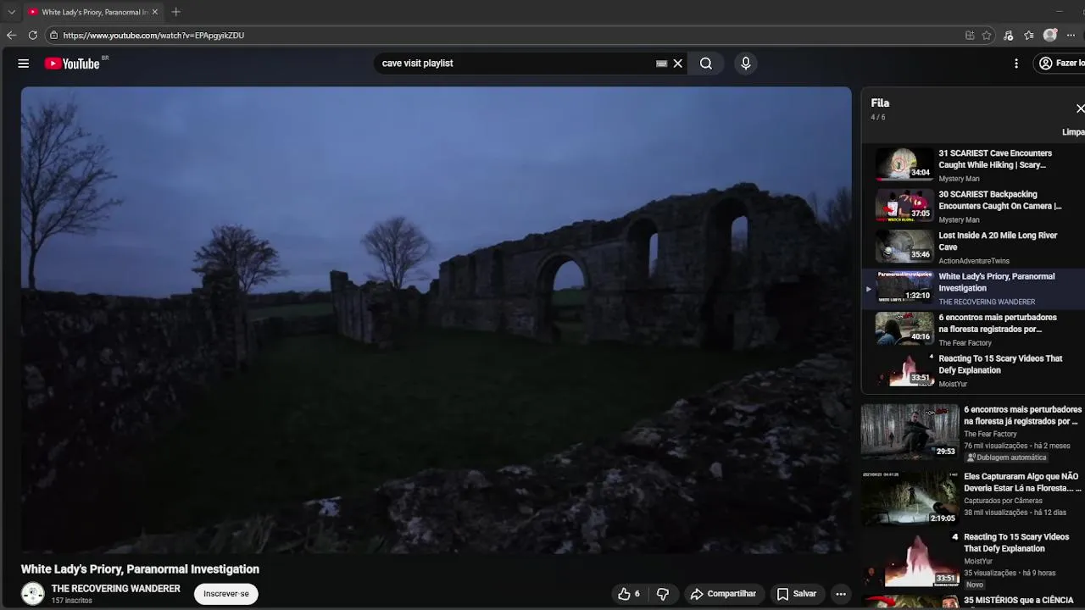This screenshot has width=1085, height=610.
Task: Click The Fear Factory in suggested videos
Action: 990,435
